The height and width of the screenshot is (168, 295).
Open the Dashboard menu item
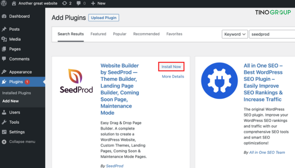click(x=19, y=16)
